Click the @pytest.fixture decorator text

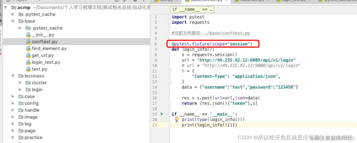[x=212, y=44]
